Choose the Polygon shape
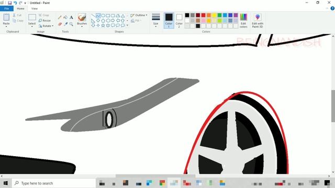Image resolution: width=335 pixels, height=188 pixels. 118,16
